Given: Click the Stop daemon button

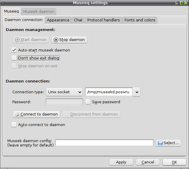Looking at the screenshot, I should tap(69, 40).
